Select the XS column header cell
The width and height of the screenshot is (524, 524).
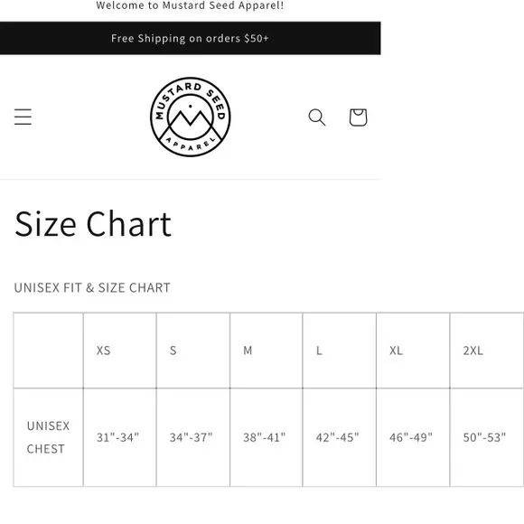tap(119, 351)
